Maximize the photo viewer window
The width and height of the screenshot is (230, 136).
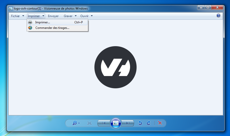coord(208,8)
